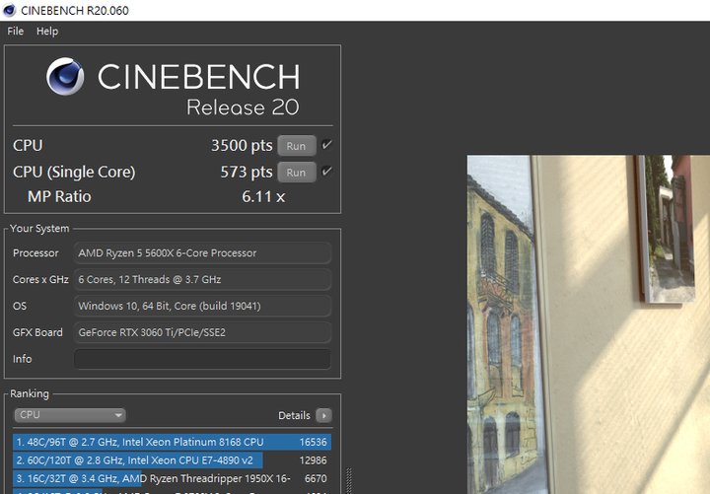710x494 pixels.
Task: Select the Intel Xeon Platinum 8168 ranking row
Action: (172, 442)
